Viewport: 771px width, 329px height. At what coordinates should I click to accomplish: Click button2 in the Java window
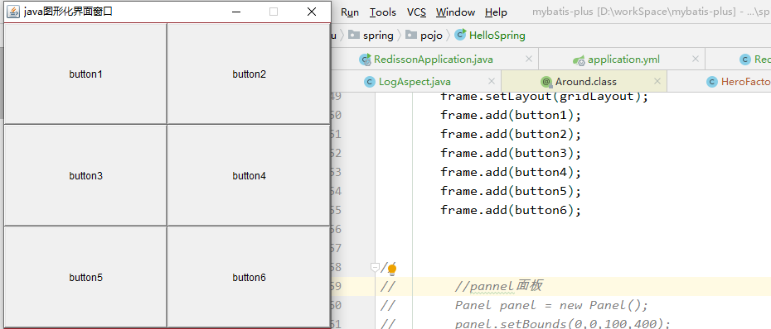(x=249, y=74)
